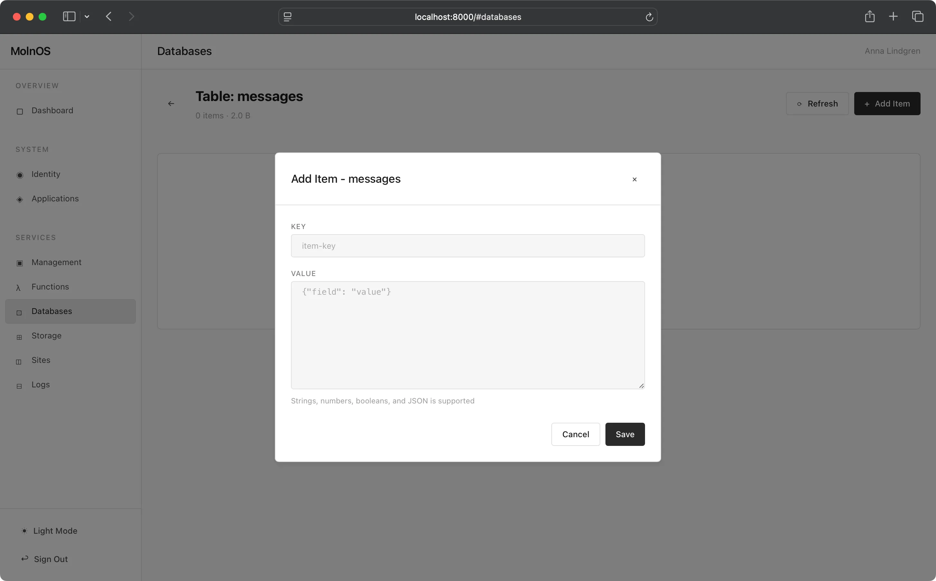Image resolution: width=936 pixels, height=581 pixels.
Task: Save the new messages item
Action: (624, 434)
